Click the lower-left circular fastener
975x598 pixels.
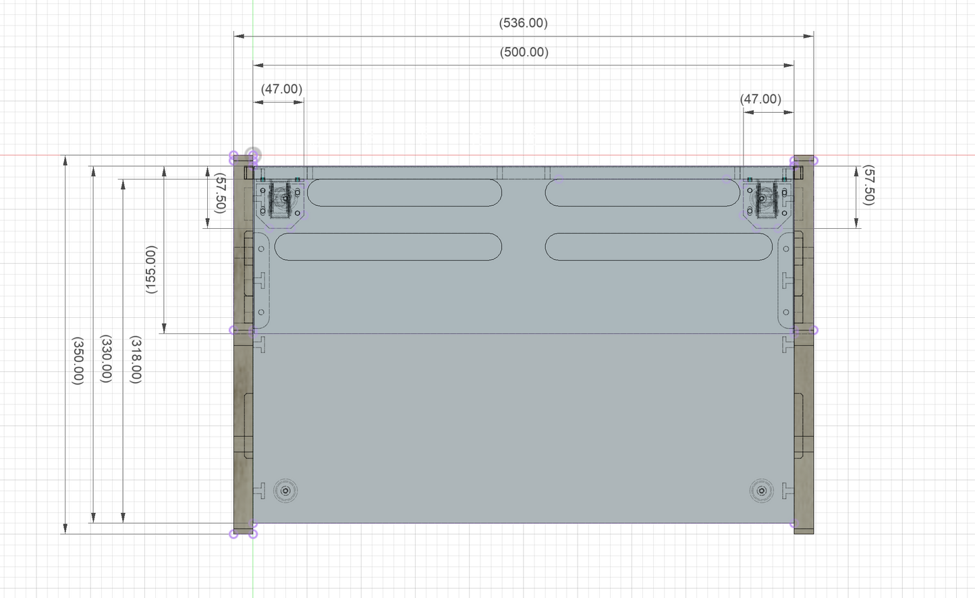coord(286,492)
